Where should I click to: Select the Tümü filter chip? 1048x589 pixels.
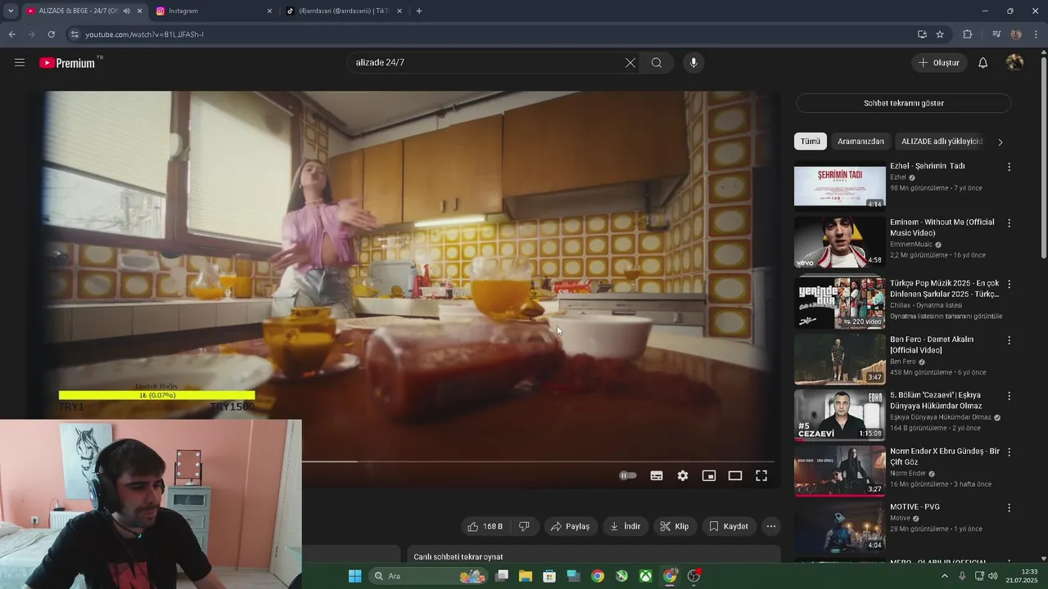pos(811,142)
